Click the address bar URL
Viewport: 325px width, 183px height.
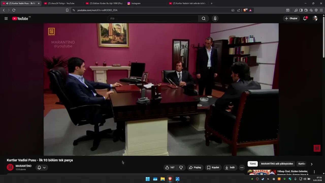pyautogui.click(x=97, y=10)
